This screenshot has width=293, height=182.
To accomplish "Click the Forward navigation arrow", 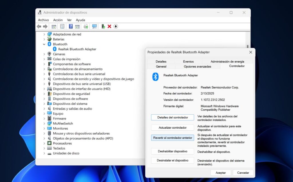I will point(45,26).
